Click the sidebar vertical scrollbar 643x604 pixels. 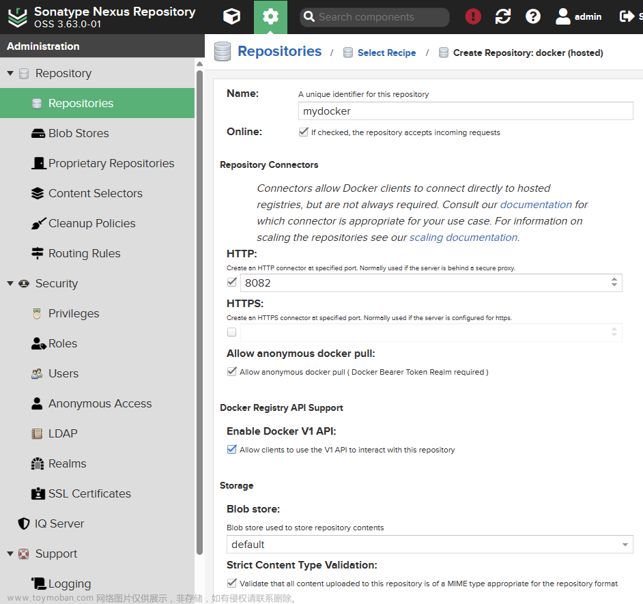pos(200,313)
